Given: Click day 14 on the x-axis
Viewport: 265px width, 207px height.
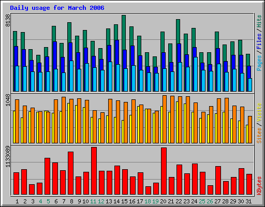Looking at the screenshot, I should 116,201.
